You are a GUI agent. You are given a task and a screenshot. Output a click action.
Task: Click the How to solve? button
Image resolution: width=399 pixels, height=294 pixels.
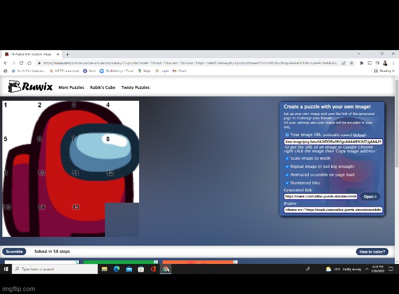372,252
